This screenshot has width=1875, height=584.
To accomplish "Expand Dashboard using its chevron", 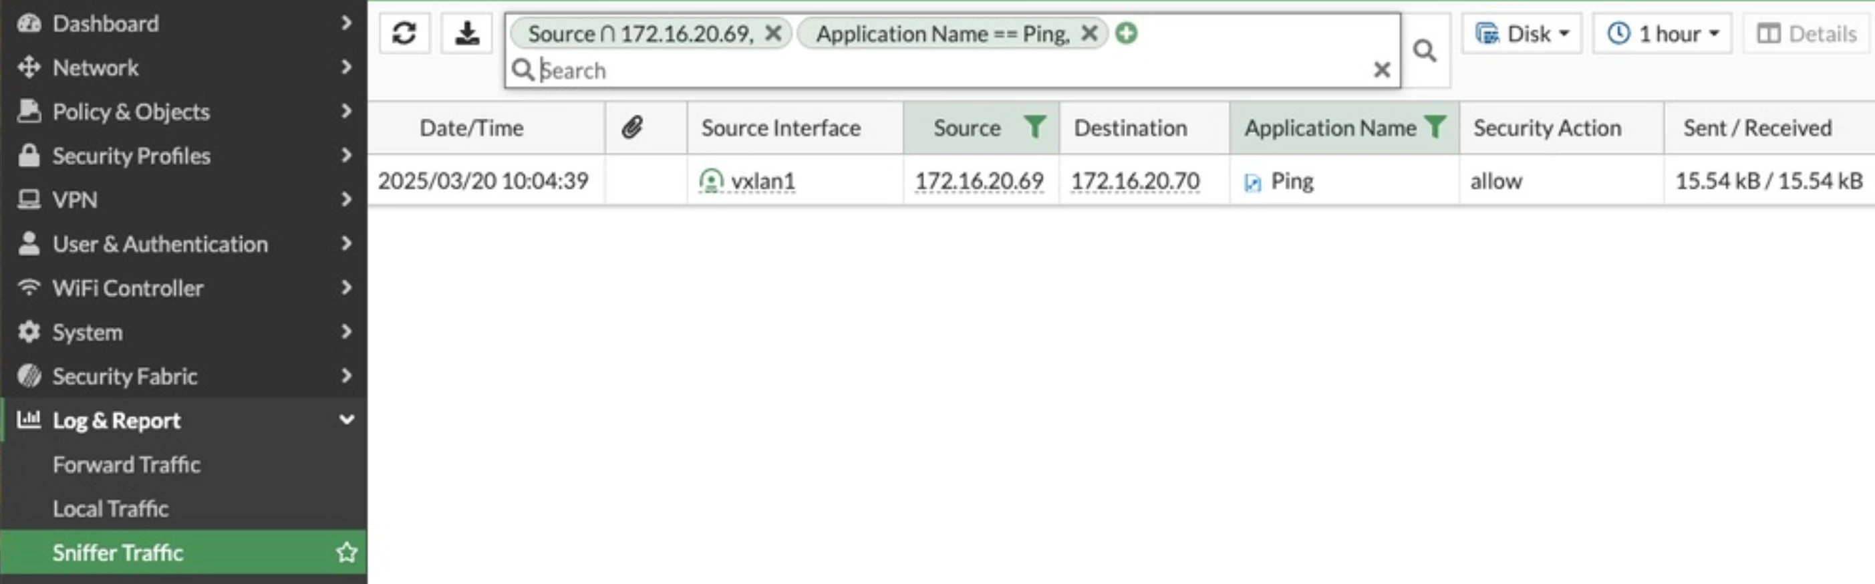I will coord(346,23).
